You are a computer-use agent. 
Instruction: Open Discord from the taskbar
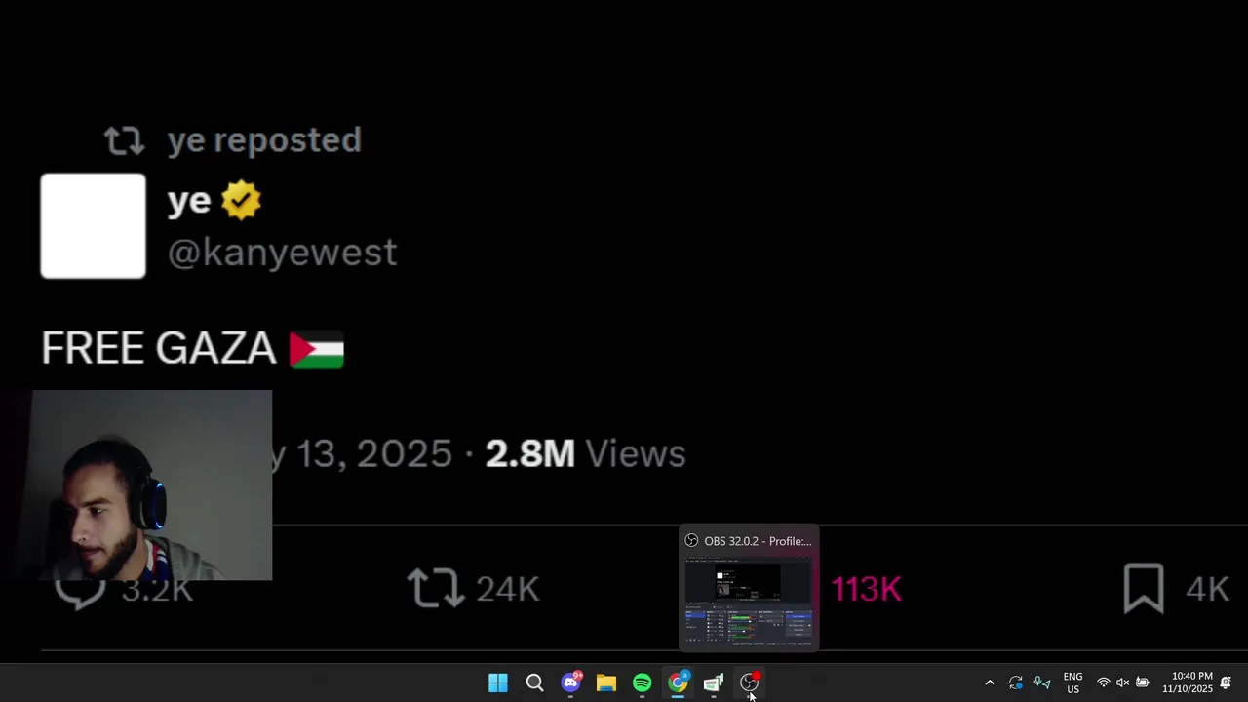coord(570,682)
